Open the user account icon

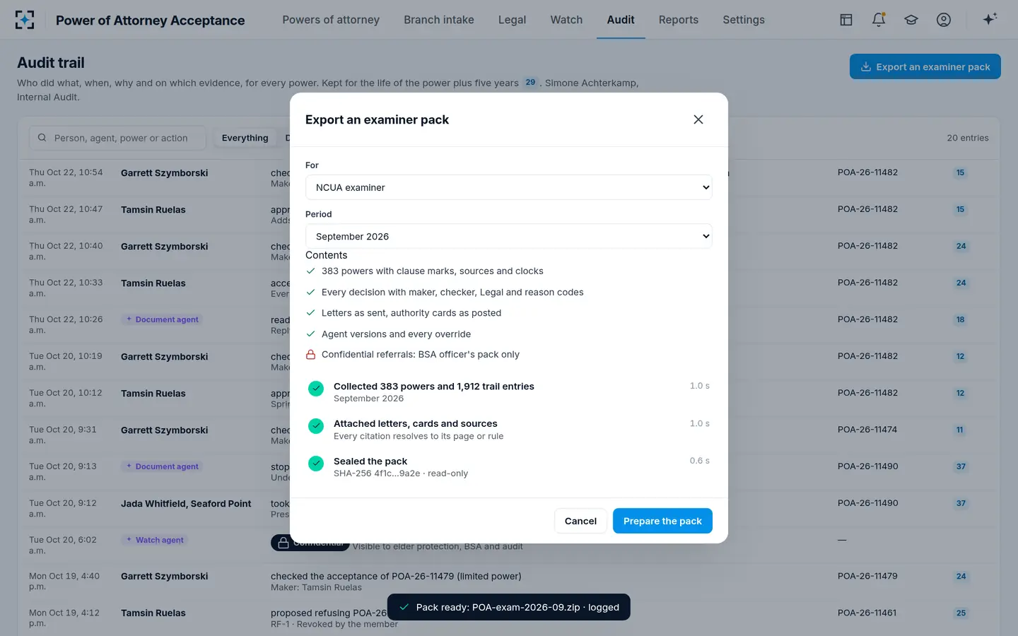click(x=944, y=20)
